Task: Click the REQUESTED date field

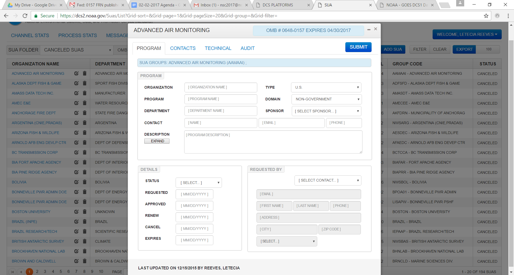Action: 194,194
